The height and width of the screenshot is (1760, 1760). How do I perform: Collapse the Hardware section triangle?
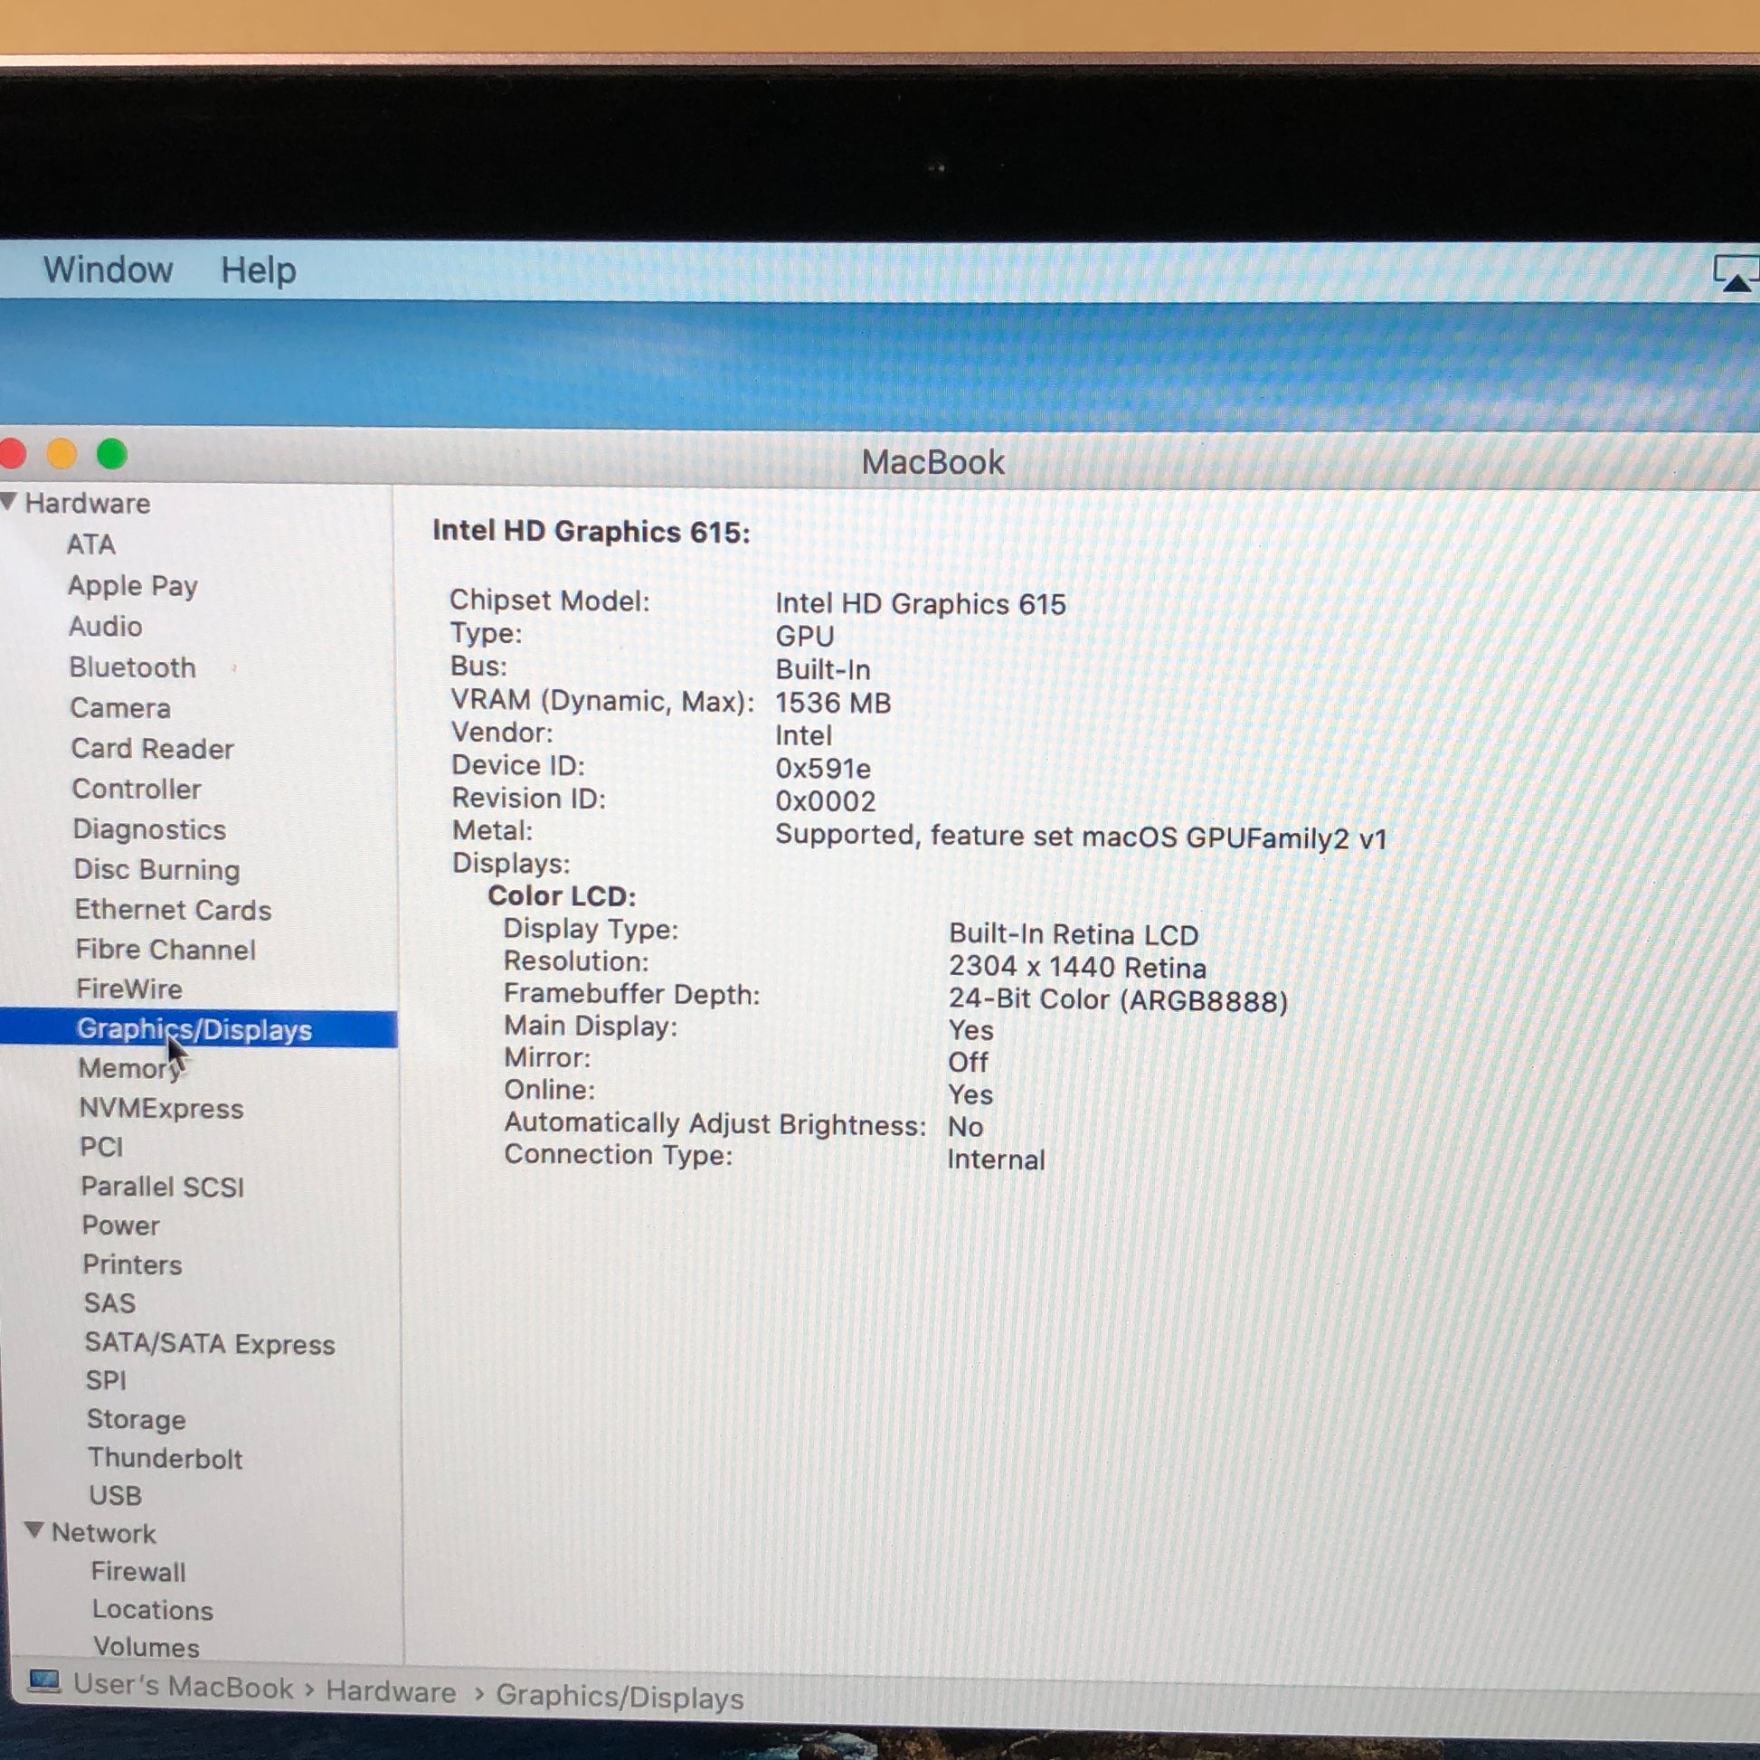(9, 501)
